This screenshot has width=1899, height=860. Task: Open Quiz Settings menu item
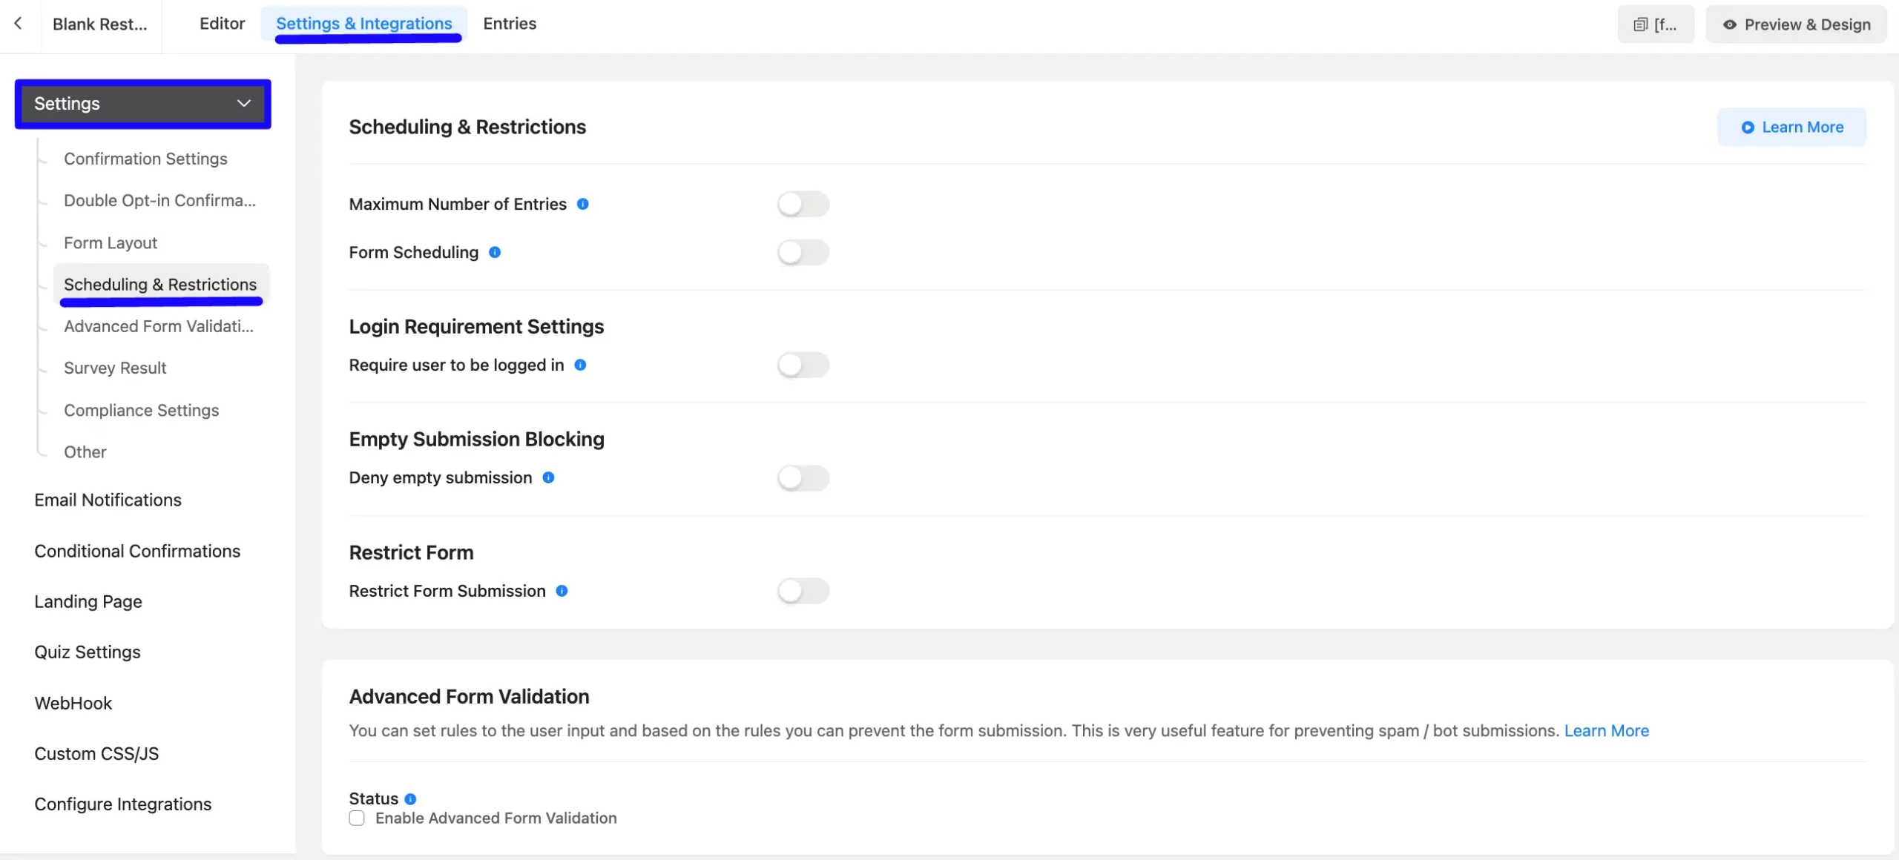[x=88, y=652]
